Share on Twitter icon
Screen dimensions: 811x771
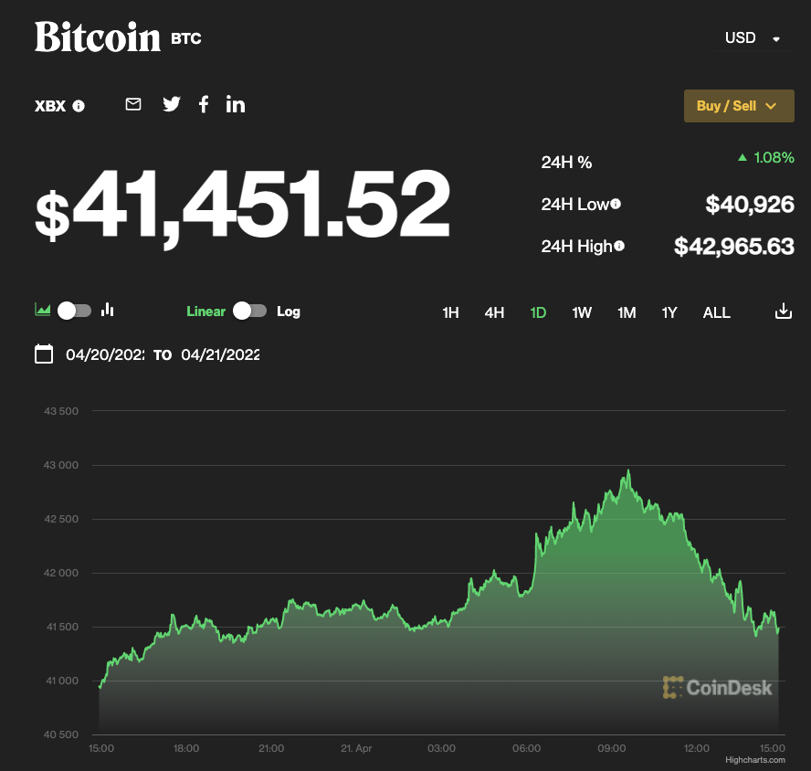click(172, 104)
